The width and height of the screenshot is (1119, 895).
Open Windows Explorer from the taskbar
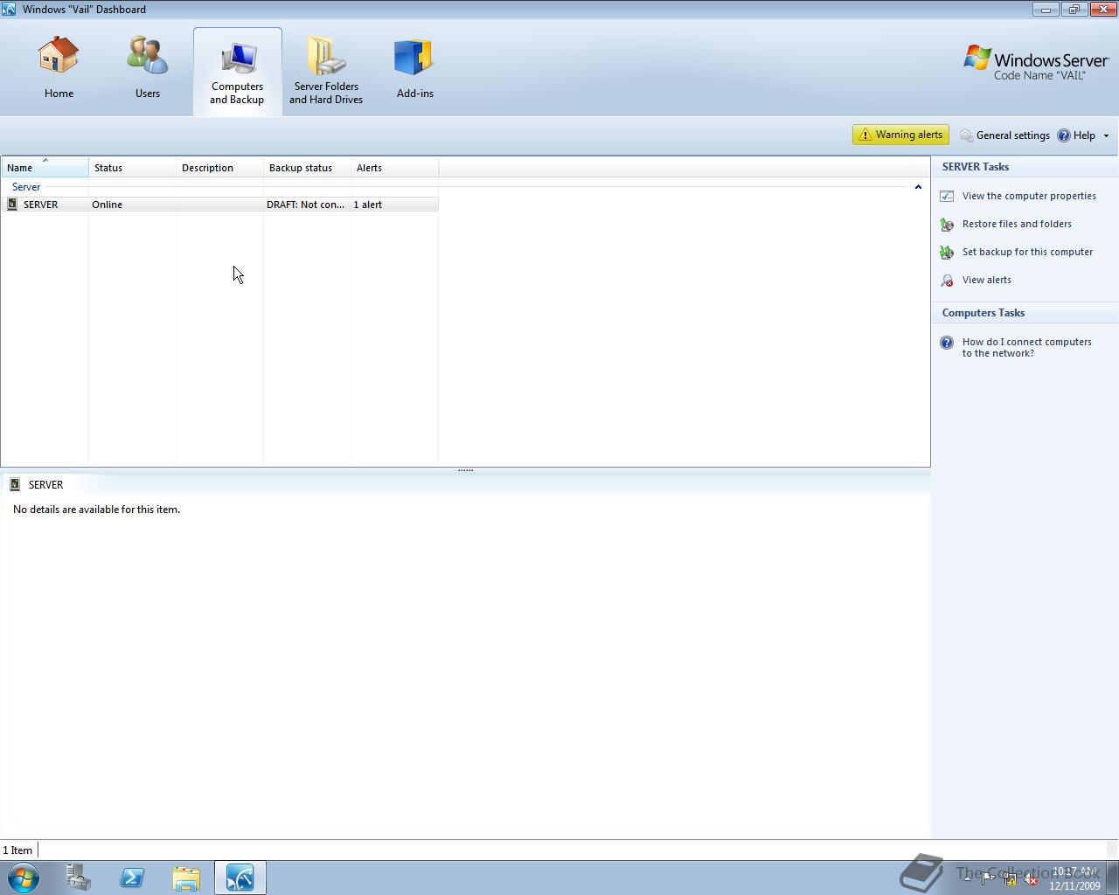[186, 878]
